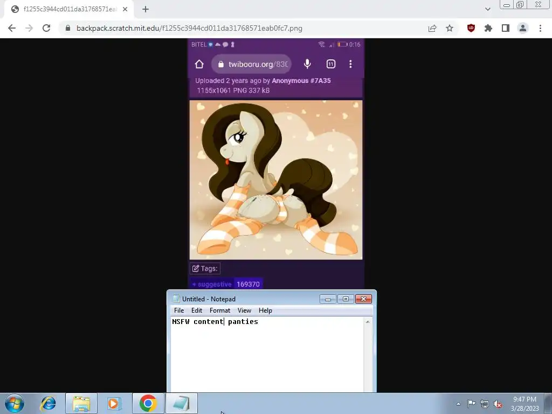Share this page icon in address bar
The height and width of the screenshot is (414, 552).
432,28
